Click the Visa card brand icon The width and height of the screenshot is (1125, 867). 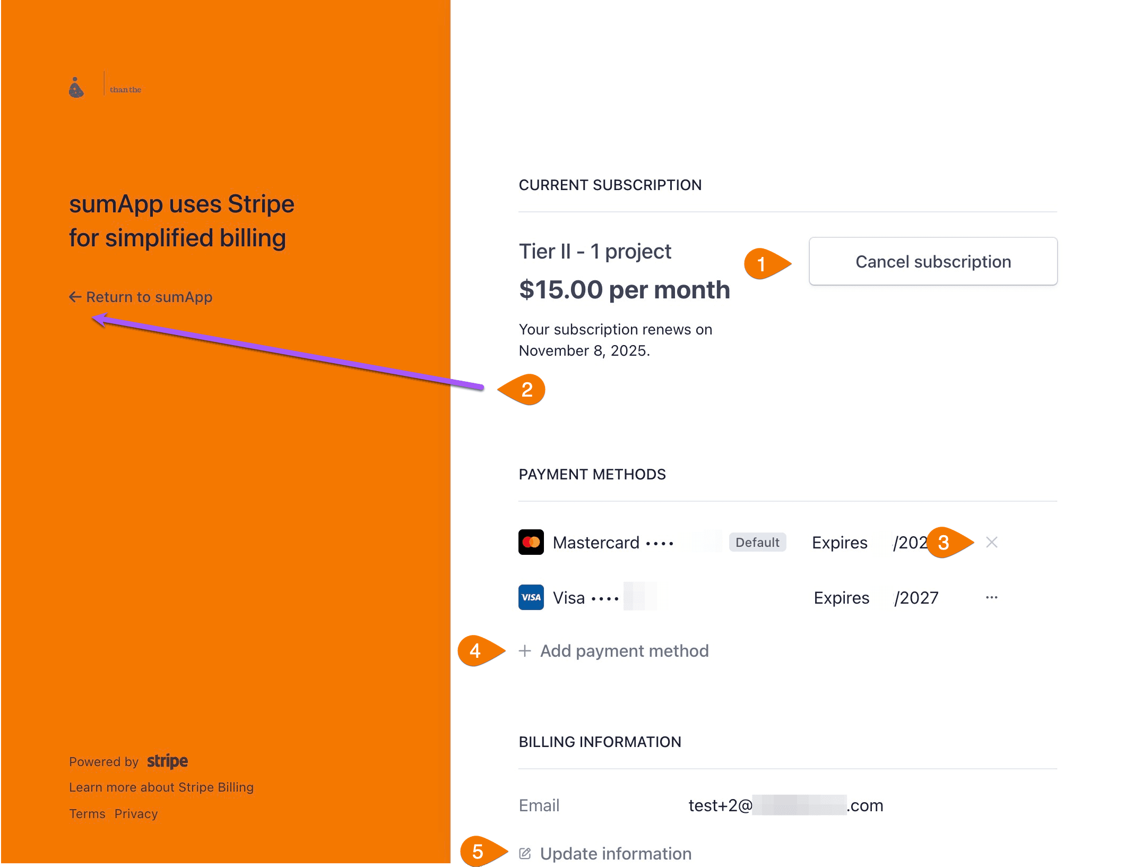531,597
